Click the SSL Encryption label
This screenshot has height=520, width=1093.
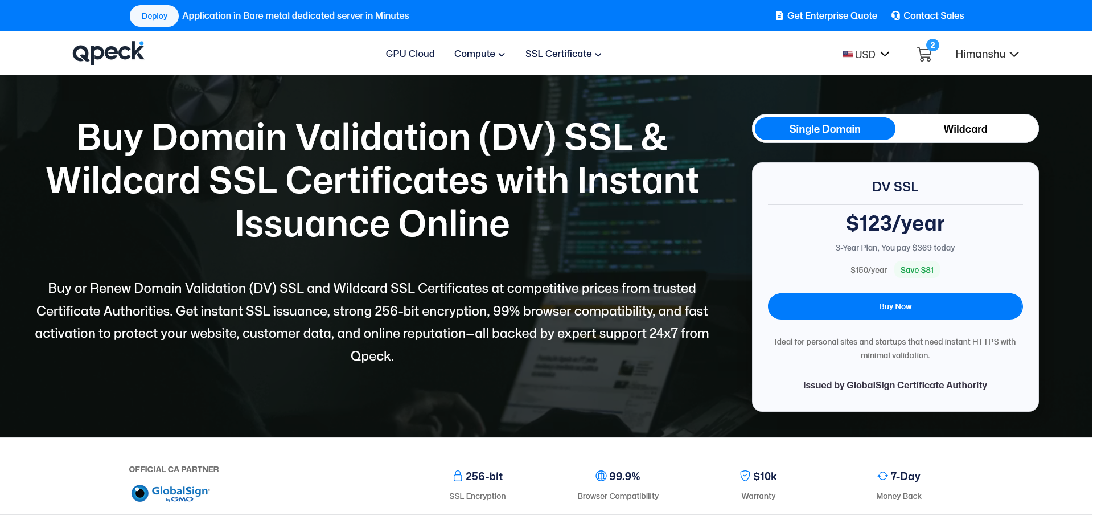[477, 496]
